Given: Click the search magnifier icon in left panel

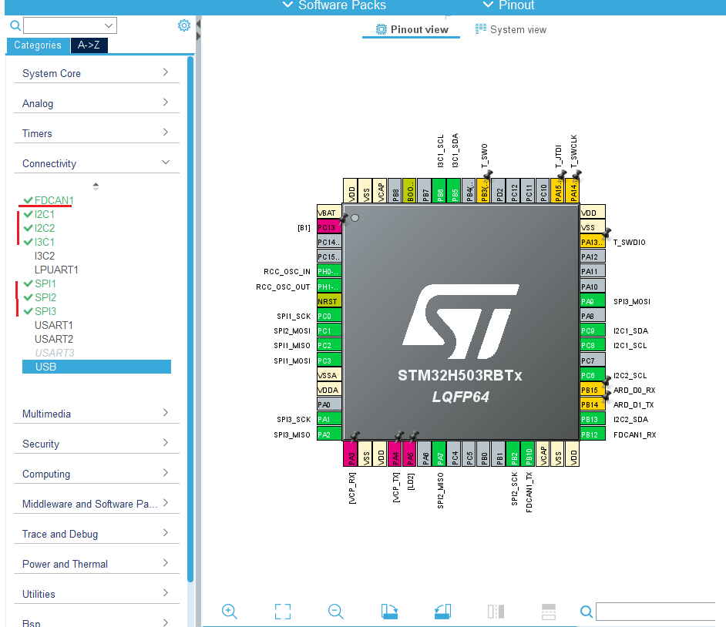Looking at the screenshot, I should click(15, 25).
